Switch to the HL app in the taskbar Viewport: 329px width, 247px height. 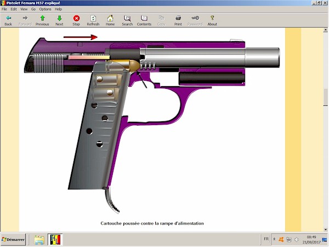[55, 240]
